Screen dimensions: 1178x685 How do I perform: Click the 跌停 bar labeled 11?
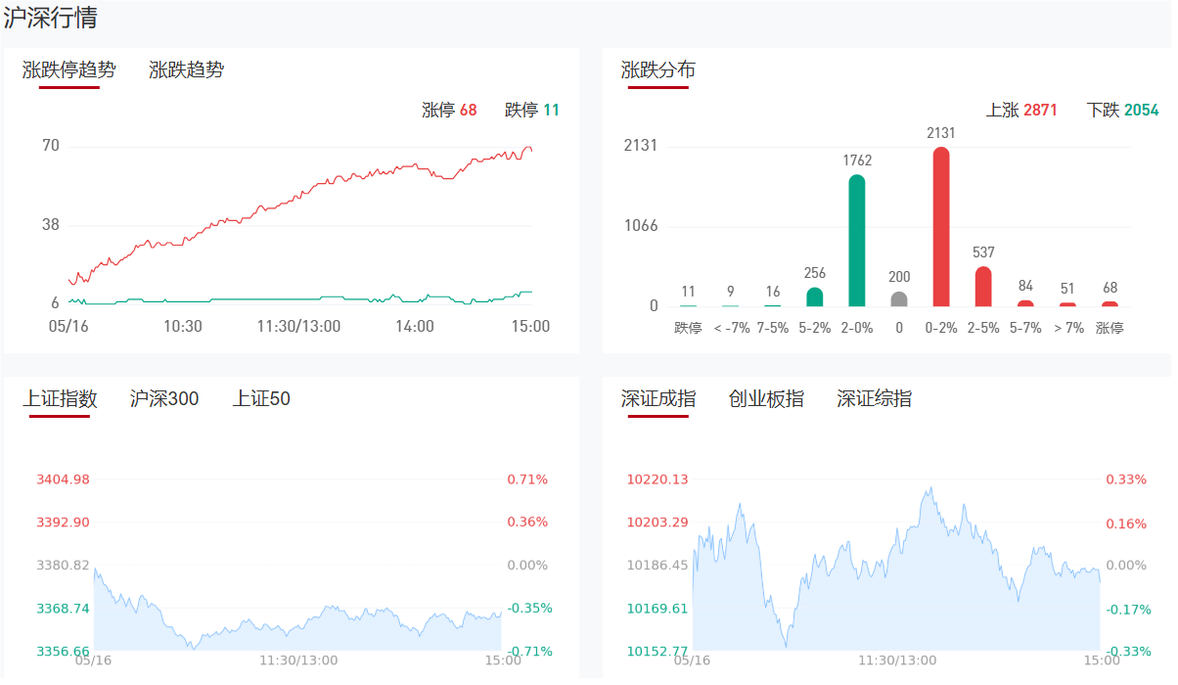(689, 305)
